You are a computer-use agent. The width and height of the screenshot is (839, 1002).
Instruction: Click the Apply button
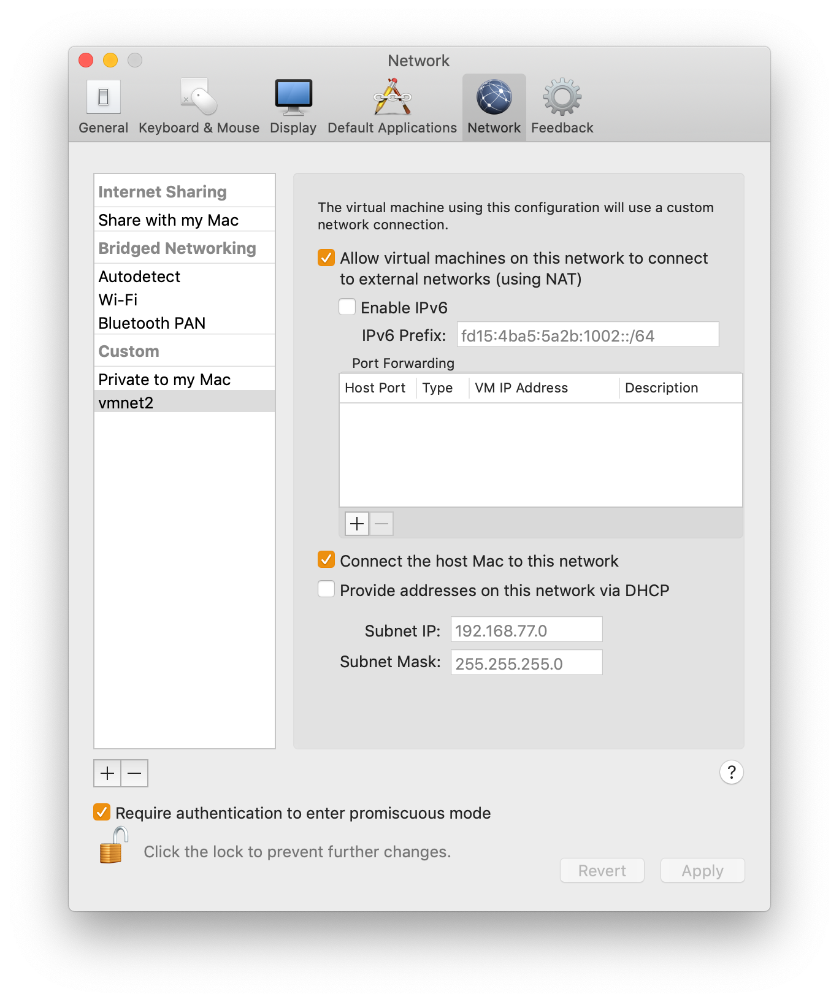point(703,870)
